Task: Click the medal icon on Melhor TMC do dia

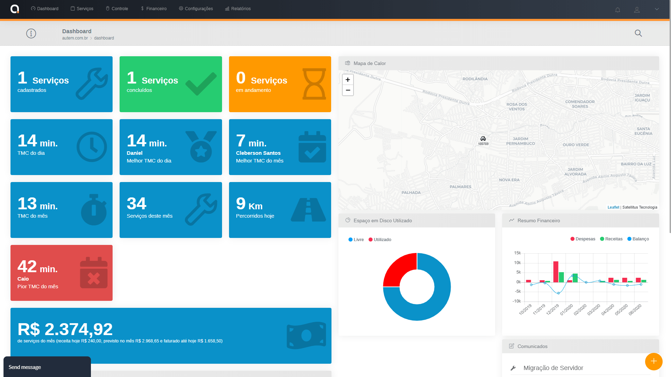Action: pos(201,147)
